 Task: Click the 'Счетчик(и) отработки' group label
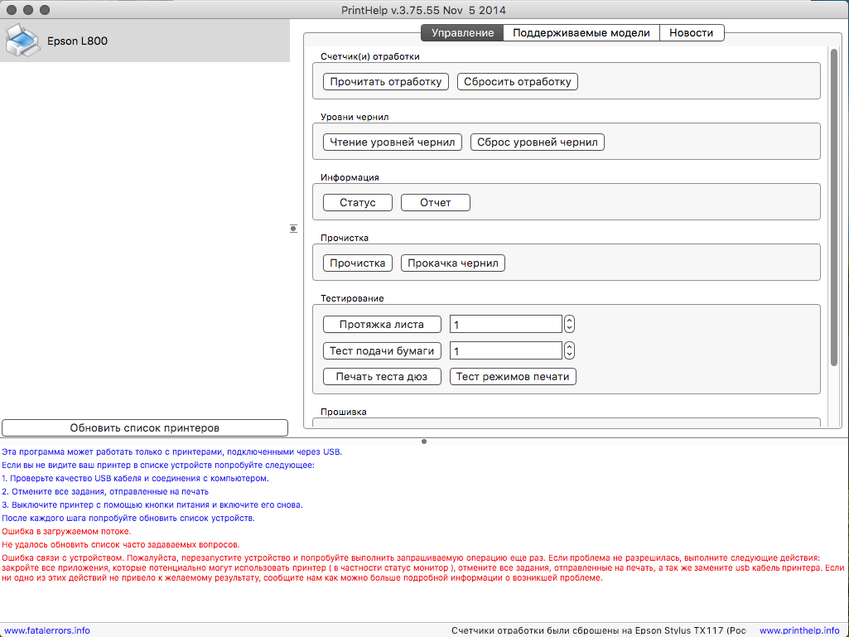(x=369, y=56)
